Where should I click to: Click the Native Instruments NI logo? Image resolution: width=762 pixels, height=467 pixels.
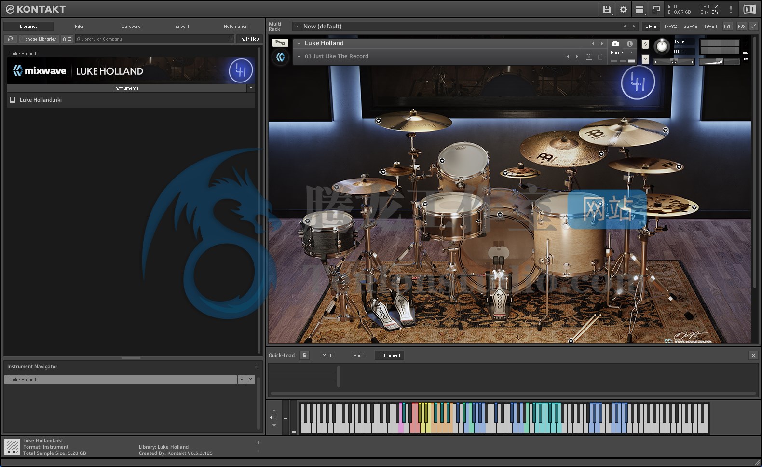coord(749,9)
